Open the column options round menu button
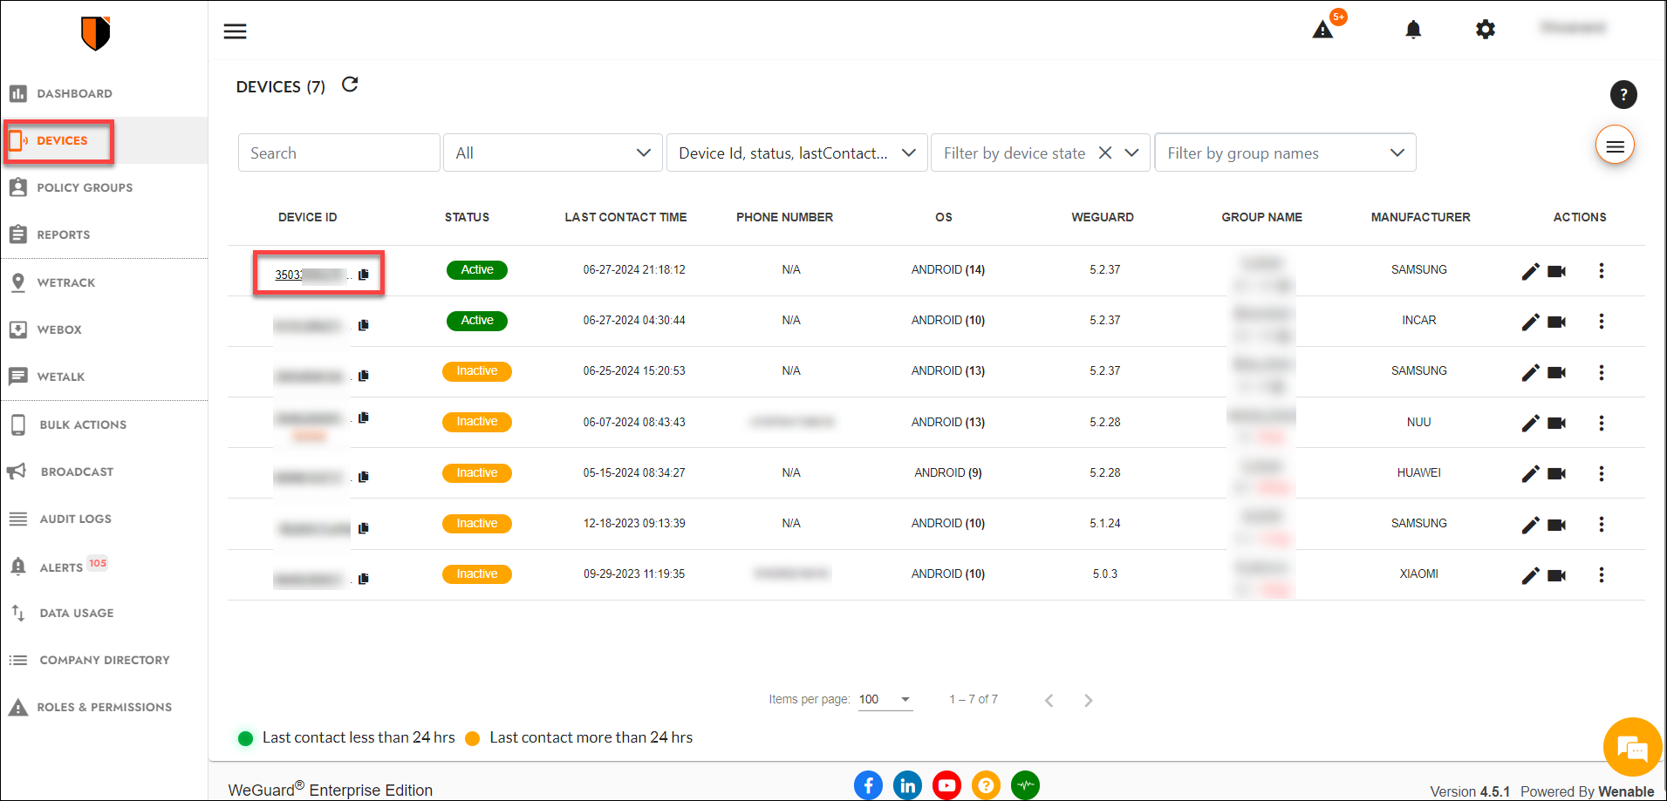Screen dimensions: 1667x801 pos(1615,146)
